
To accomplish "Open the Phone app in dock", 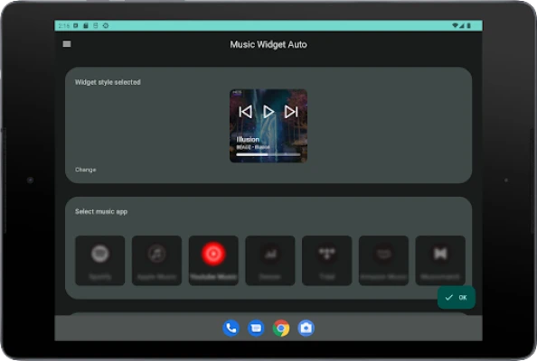I will (231, 329).
